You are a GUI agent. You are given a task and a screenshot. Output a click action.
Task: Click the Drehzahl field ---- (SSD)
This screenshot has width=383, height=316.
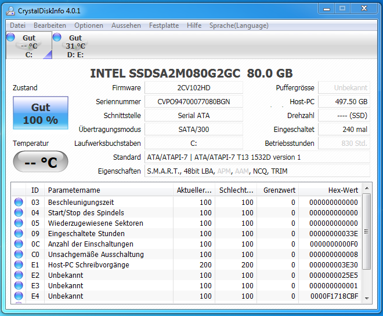coord(344,116)
